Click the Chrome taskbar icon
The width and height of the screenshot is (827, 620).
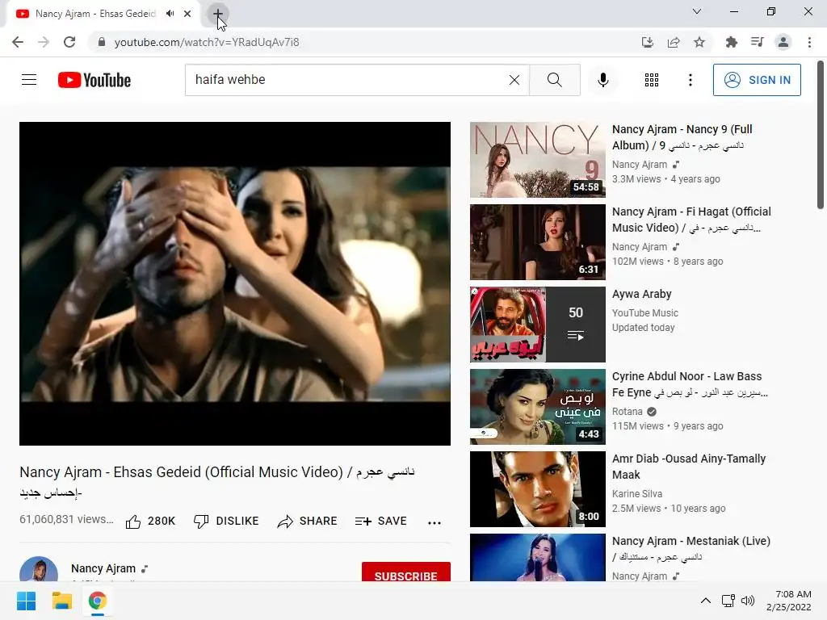pos(98,601)
